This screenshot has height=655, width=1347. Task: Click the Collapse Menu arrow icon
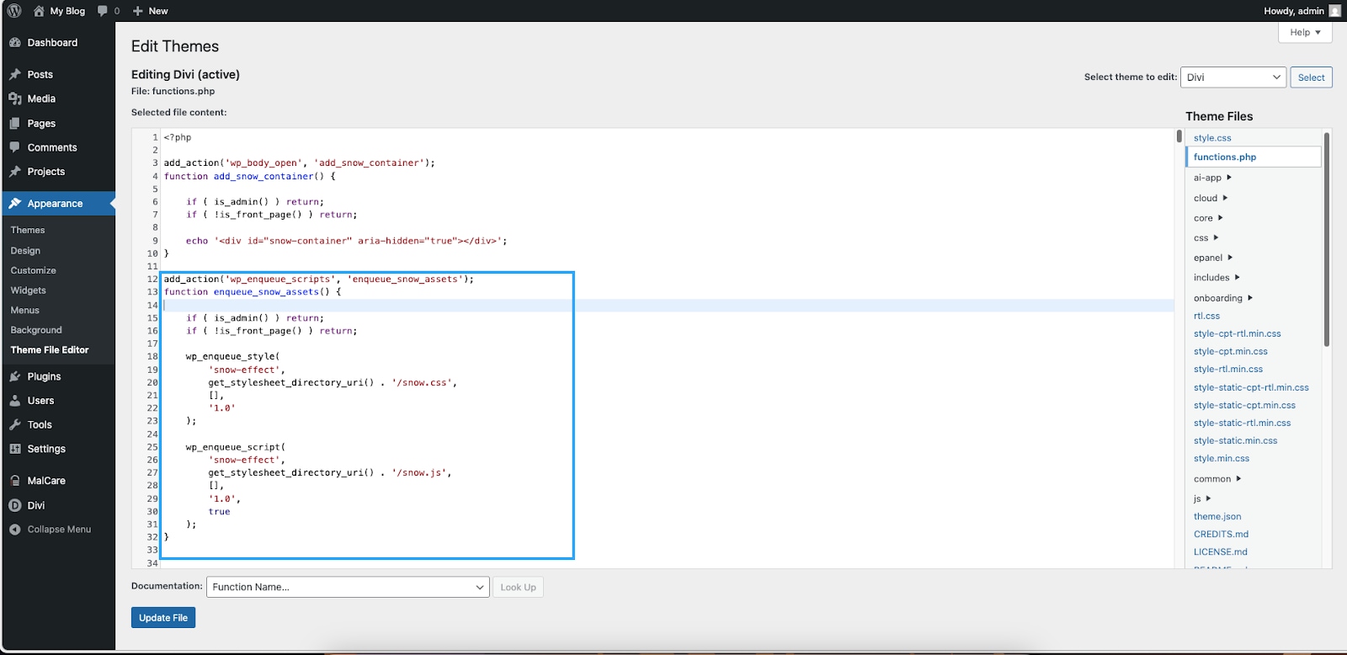point(15,530)
